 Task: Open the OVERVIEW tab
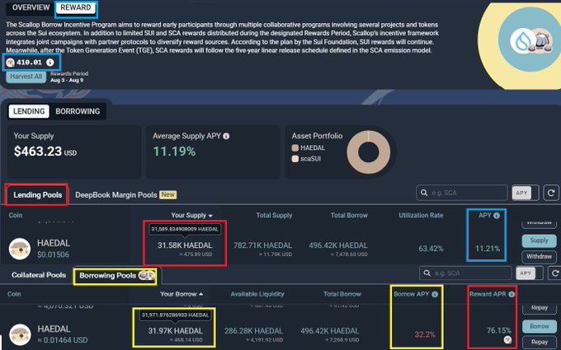31,7
